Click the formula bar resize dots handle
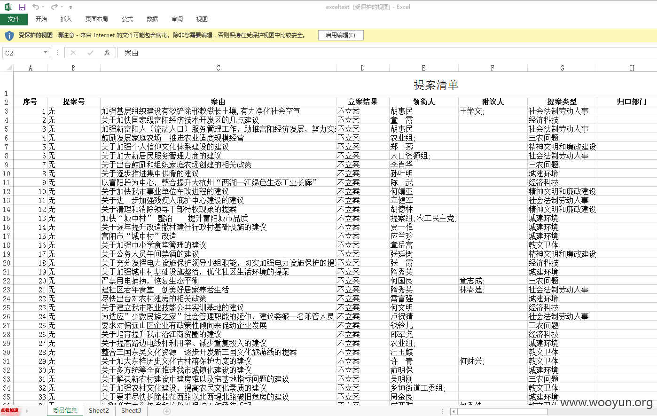The width and height of the screenshot is (657, 416). point(57,53)
